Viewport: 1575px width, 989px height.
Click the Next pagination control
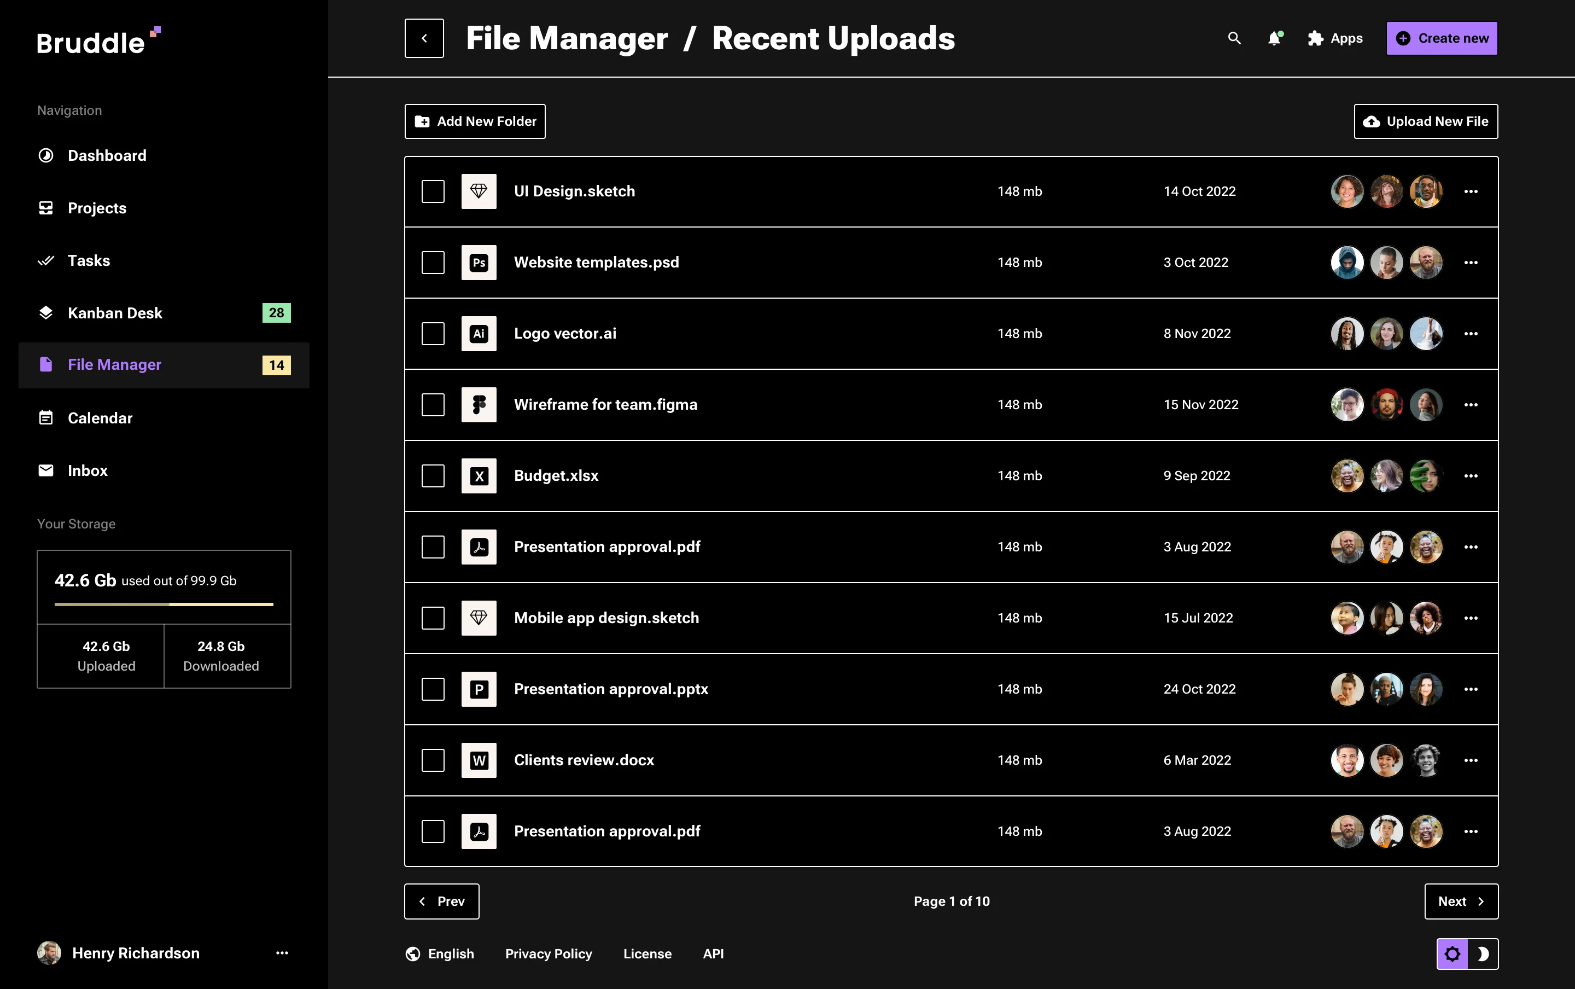[1461, 901]
